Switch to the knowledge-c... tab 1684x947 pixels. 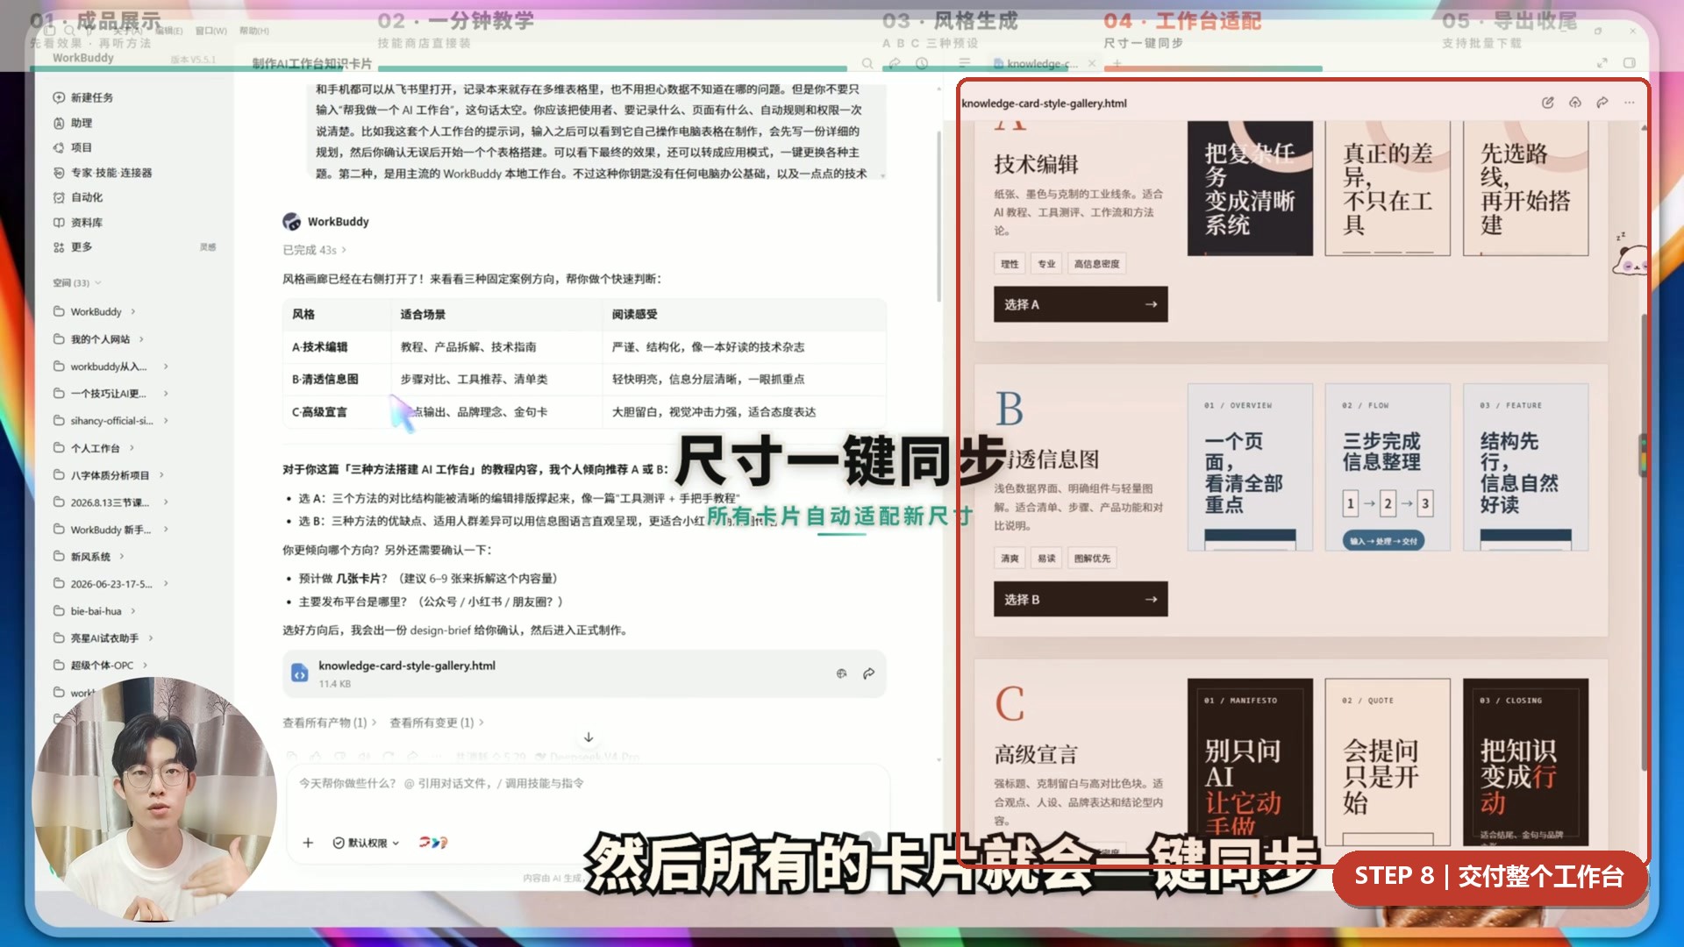[1036, 63]
